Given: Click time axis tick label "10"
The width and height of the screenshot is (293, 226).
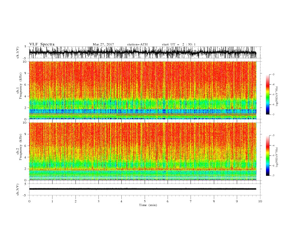Looking at the screenshot, I should 260,201.
